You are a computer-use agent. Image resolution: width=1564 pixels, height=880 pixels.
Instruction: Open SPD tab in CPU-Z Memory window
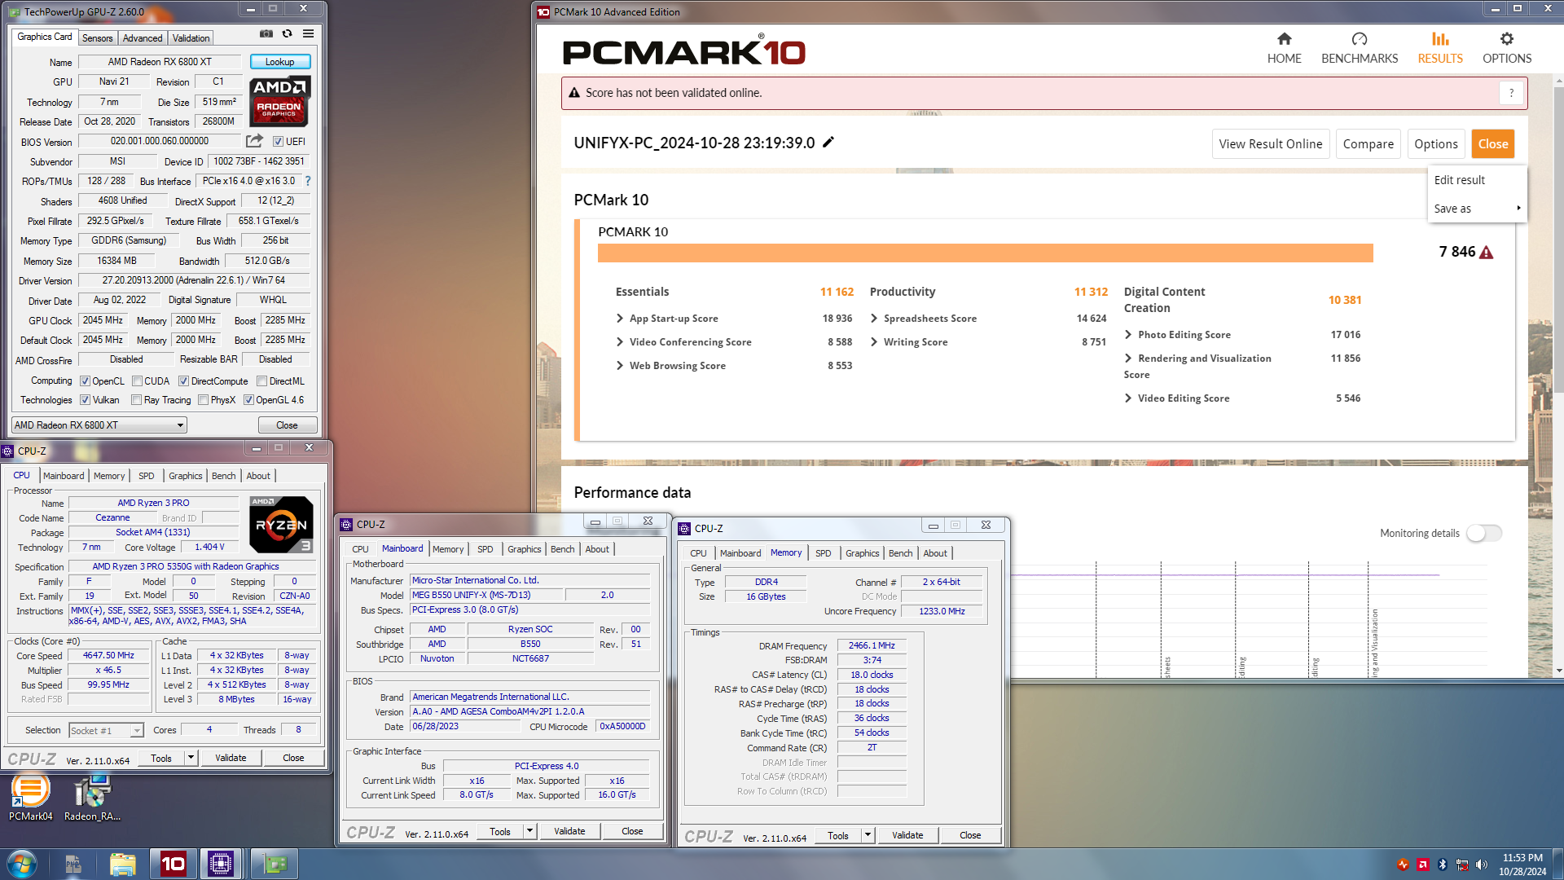coord(824,553)
